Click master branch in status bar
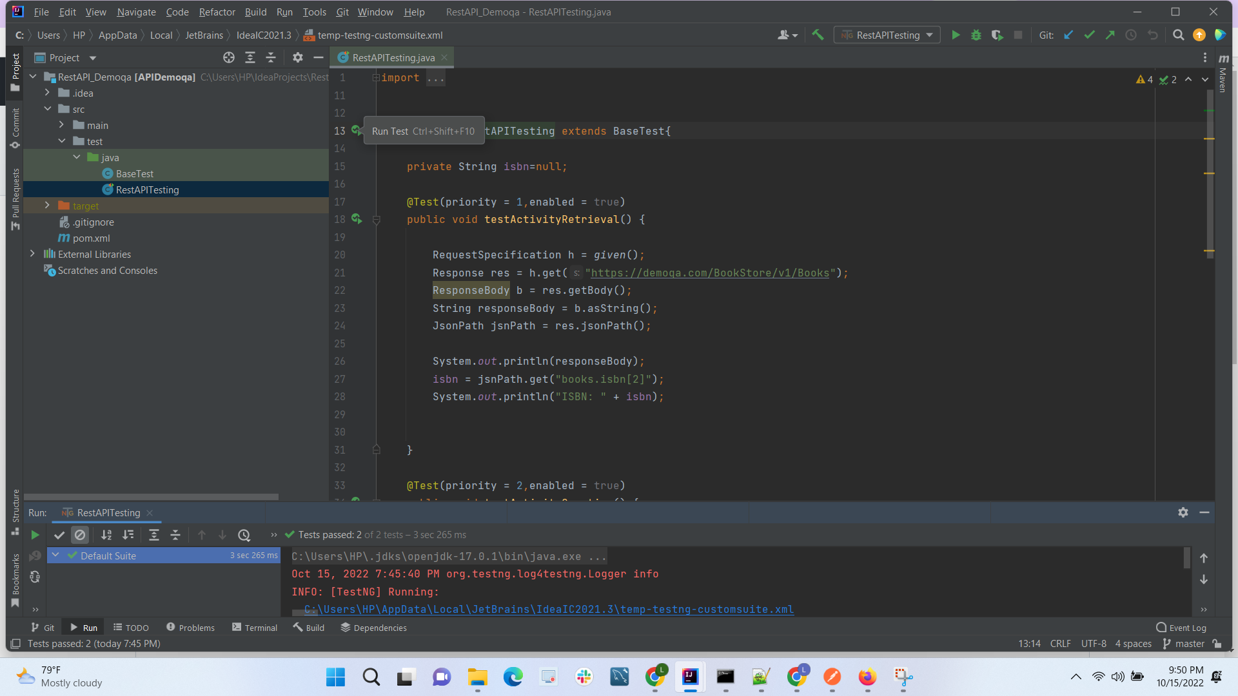 [x=1183, y=644]
